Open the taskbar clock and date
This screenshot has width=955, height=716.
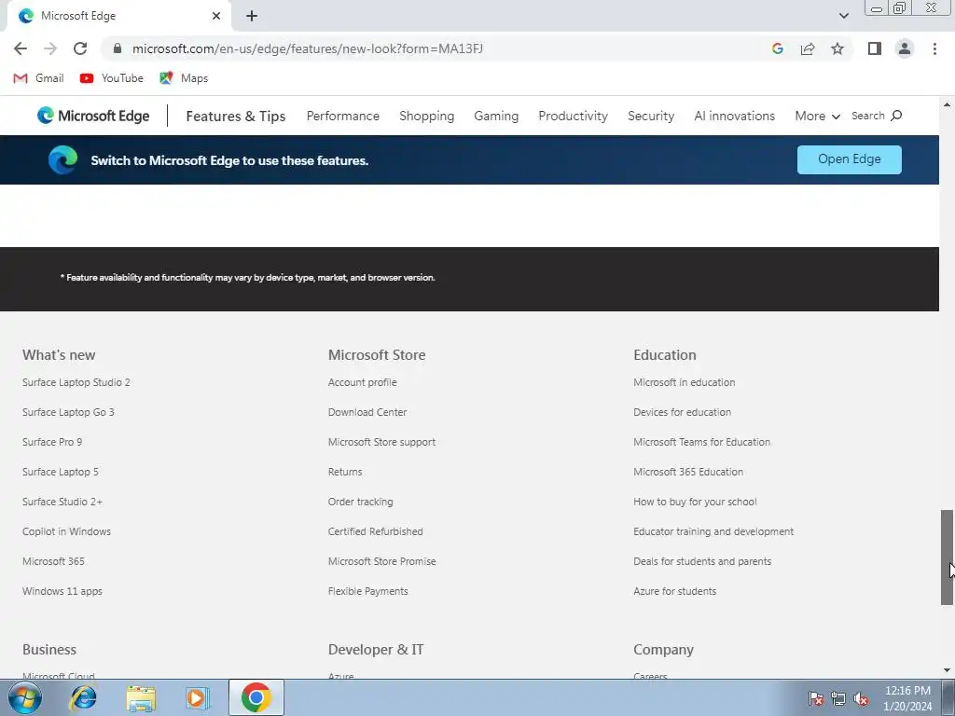[x=907, y=698]
